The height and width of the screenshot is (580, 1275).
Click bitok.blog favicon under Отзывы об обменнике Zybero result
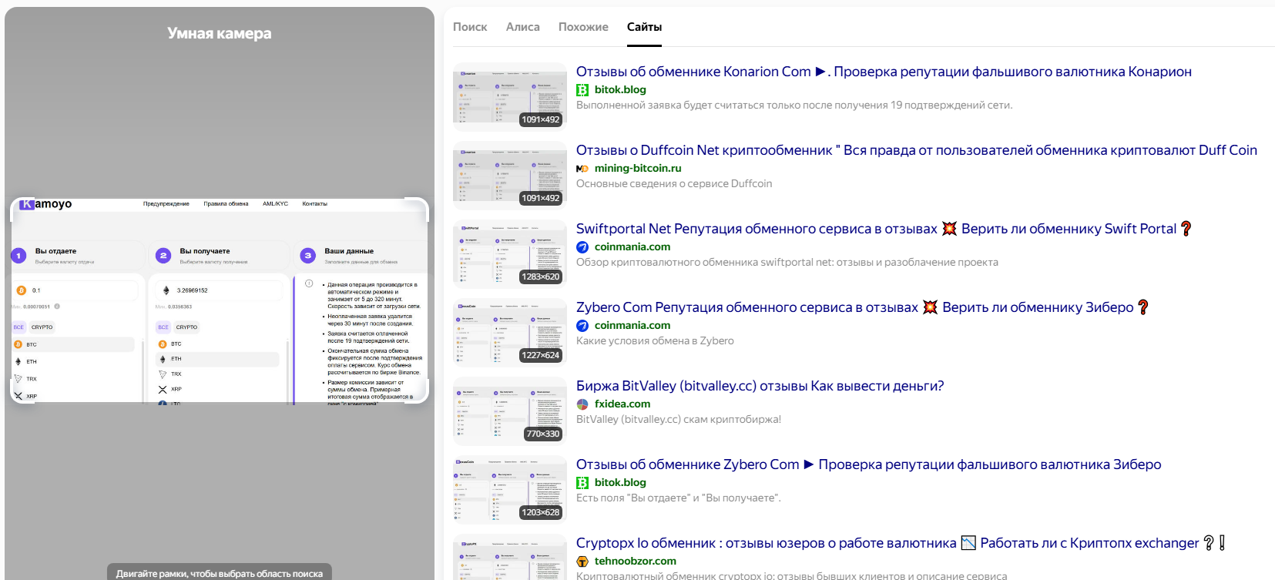click(582, 483)
